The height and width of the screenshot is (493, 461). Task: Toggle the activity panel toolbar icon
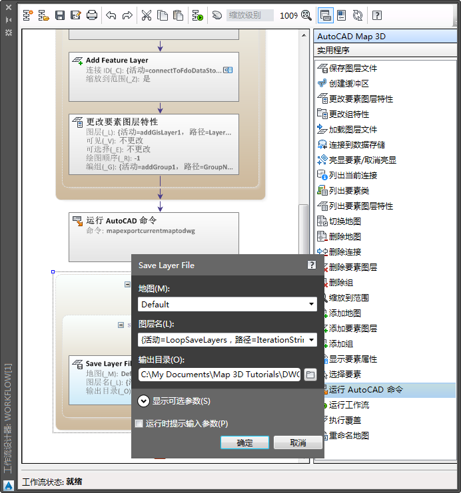[x=325, y=15]
